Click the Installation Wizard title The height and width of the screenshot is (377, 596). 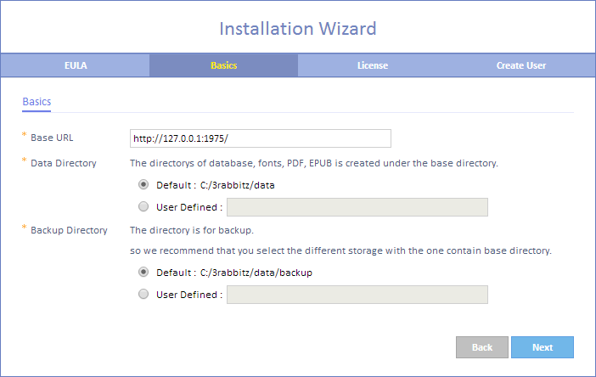298,29
